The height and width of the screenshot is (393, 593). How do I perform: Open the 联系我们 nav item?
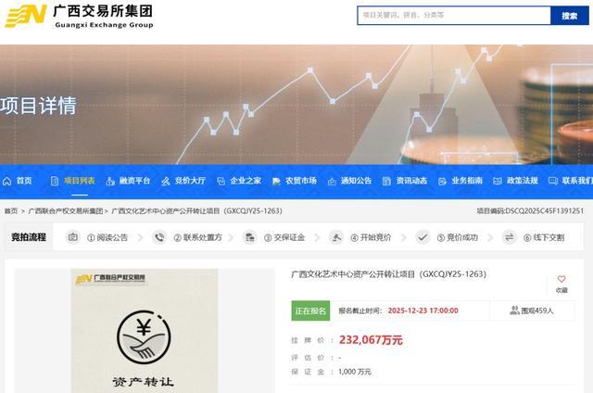click(577, 181)
